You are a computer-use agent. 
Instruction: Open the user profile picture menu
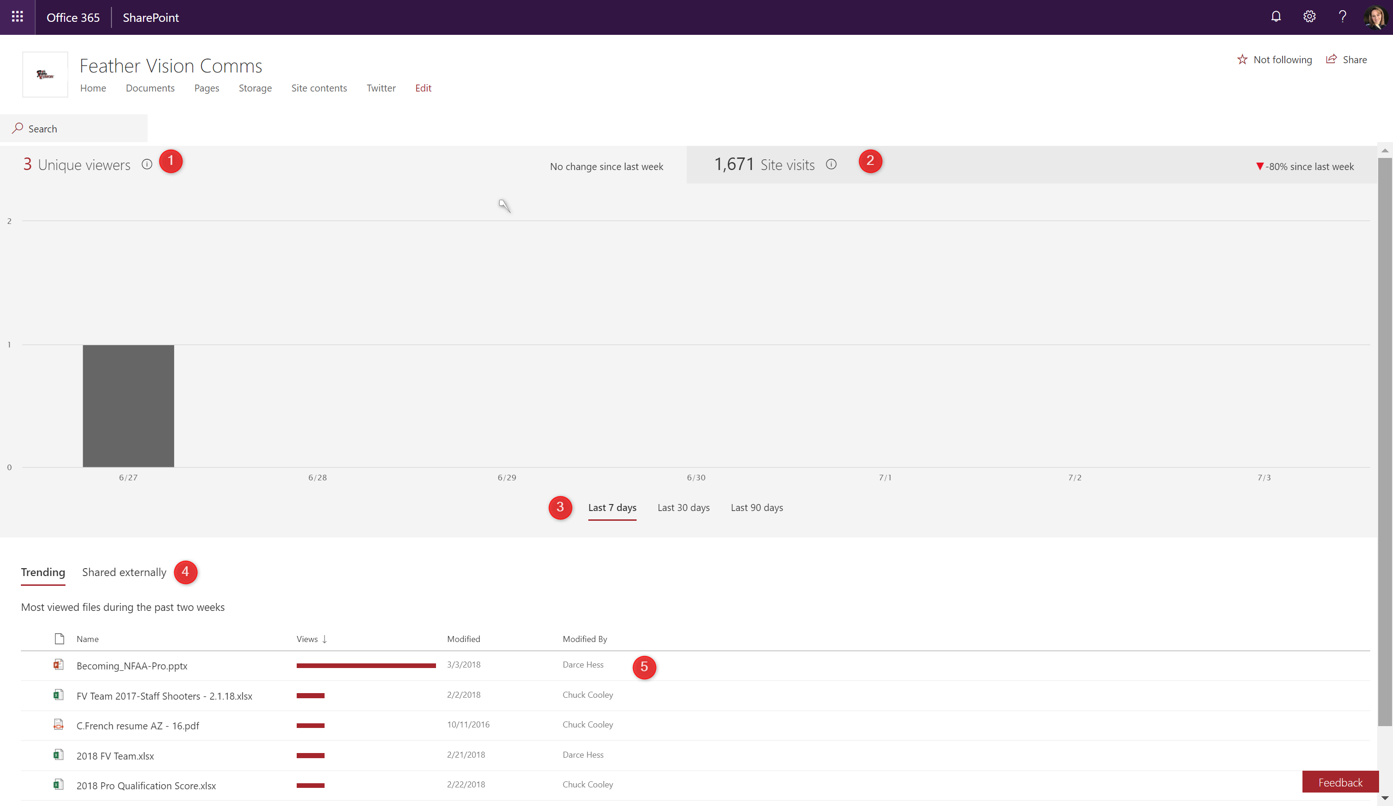[x=1375, y=17]
